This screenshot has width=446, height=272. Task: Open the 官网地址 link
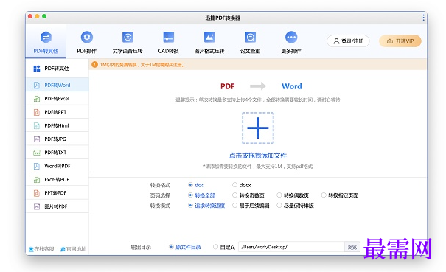76,249
